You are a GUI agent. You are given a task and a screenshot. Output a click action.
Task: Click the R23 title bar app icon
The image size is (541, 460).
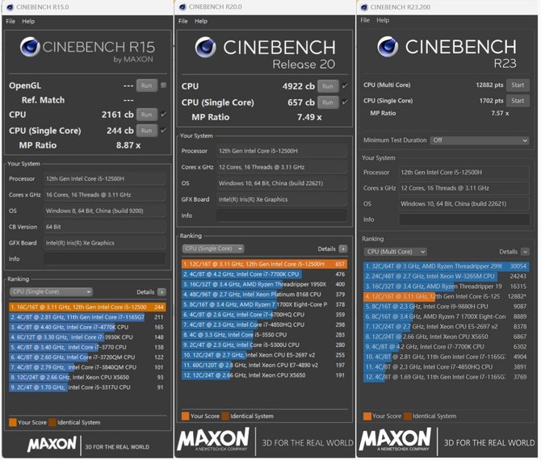click(365, 6)
